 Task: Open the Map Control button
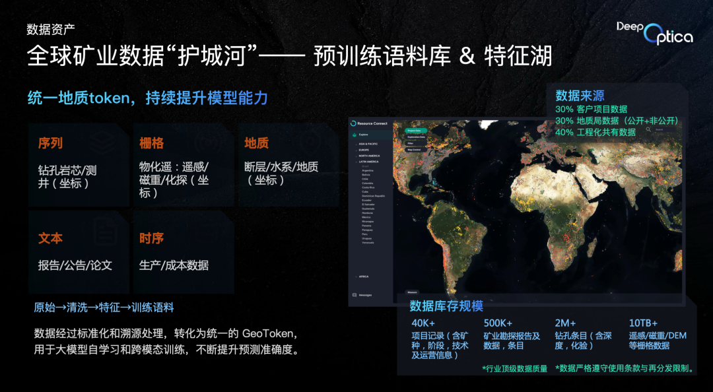[414, 150]
